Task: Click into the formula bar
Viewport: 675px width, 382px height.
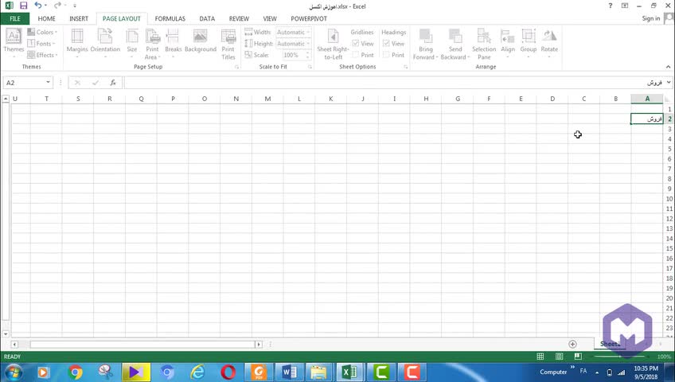Action: tap(394, 83)
